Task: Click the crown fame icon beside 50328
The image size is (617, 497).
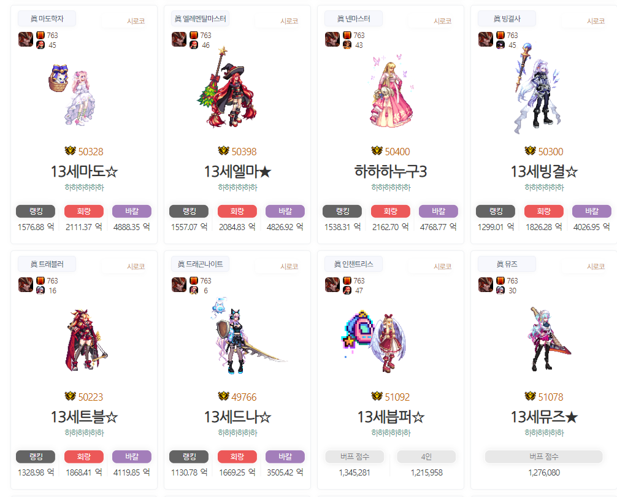Action: pyautogui.click(x=70, y=151)
